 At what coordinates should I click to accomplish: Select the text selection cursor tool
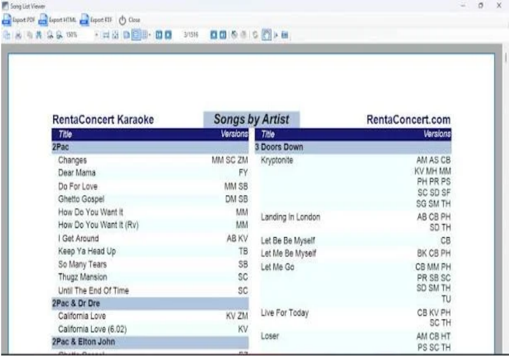[276, 35]
